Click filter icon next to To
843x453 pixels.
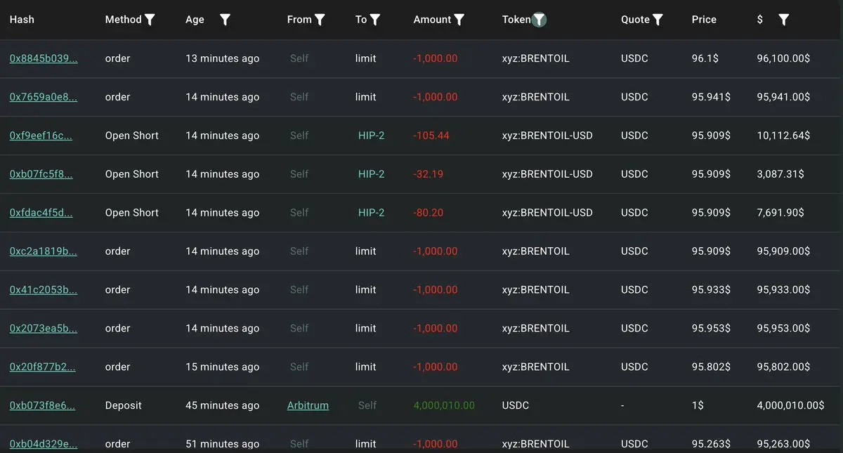(375, 20)
